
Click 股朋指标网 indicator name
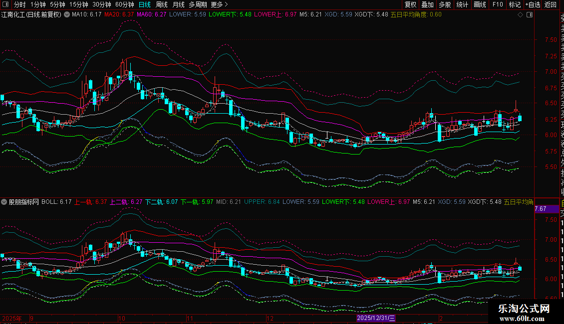coord(24,202)
